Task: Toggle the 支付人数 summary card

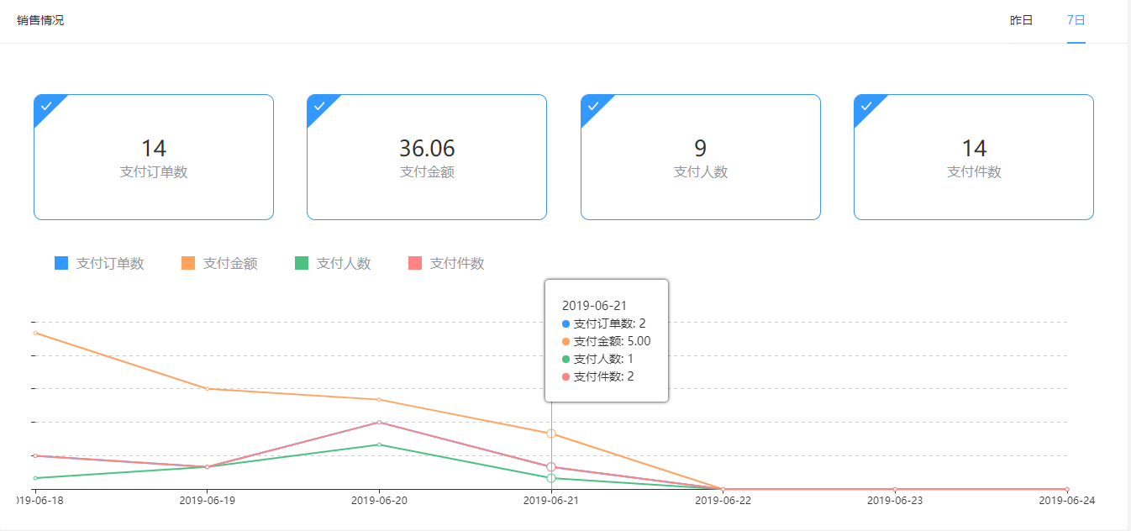Action: click(x=700, y=158)
